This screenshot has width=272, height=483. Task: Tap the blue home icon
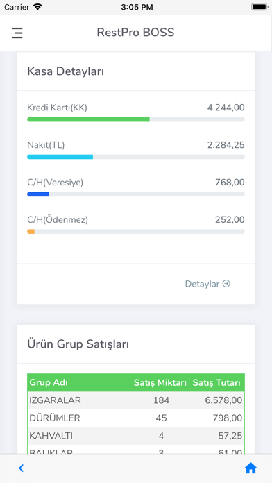click(250, 468)
